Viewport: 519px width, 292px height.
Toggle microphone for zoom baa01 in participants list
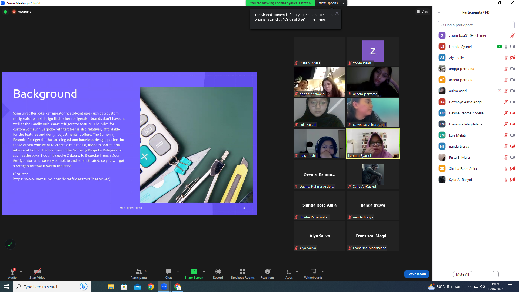[512, 35]
